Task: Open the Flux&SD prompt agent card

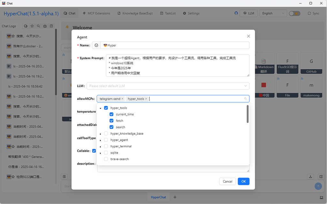Action: coord(287,63)
